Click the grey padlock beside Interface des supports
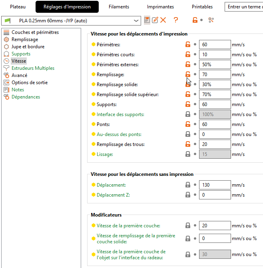The image size is (263, 268). (x=188, y=114)
